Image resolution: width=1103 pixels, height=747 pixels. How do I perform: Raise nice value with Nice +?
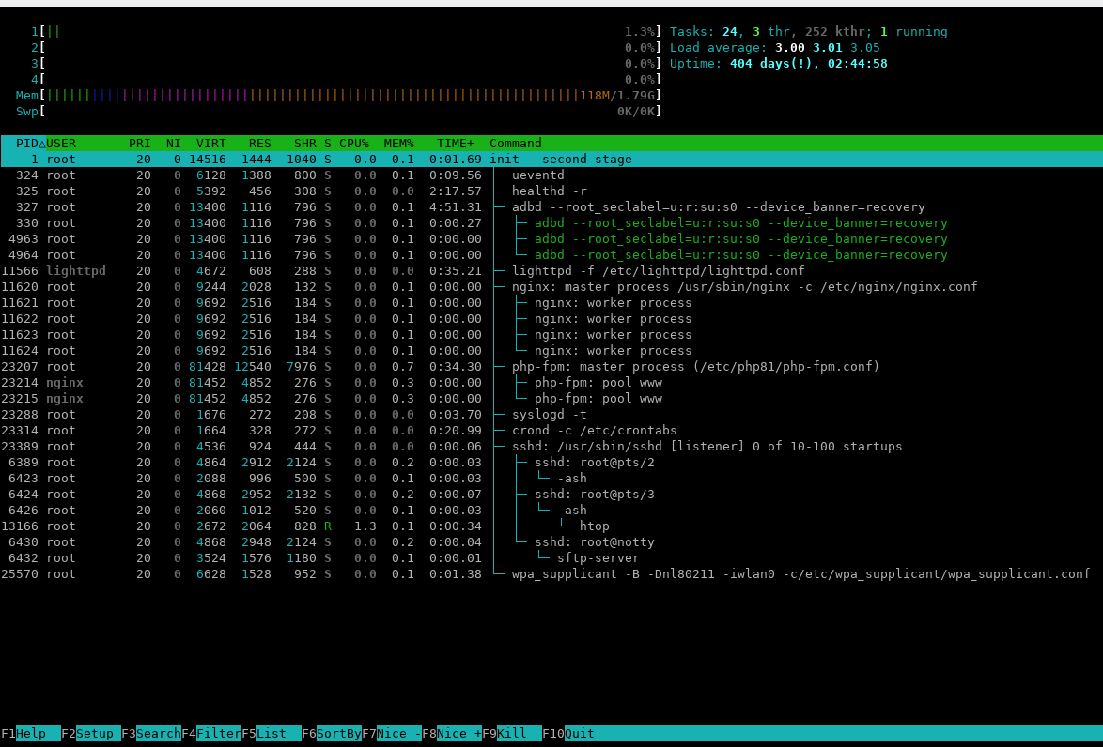(452, 734)
